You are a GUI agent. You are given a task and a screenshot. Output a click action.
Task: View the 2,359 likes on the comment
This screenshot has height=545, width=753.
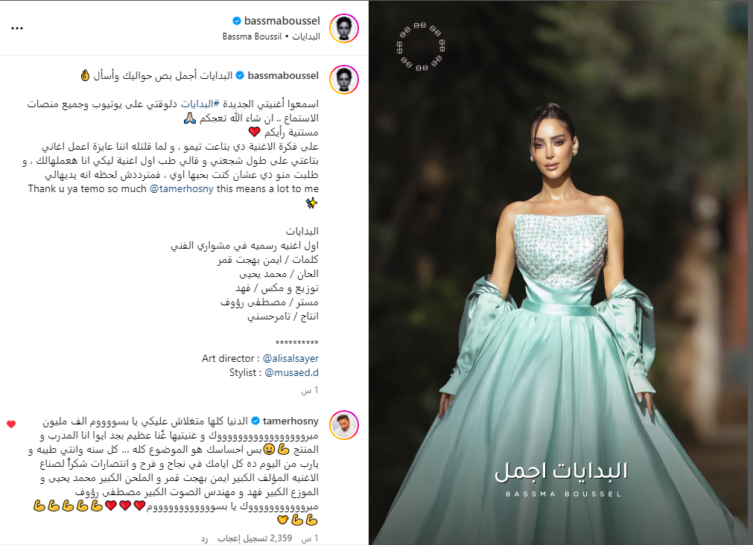tap(255, 538)
